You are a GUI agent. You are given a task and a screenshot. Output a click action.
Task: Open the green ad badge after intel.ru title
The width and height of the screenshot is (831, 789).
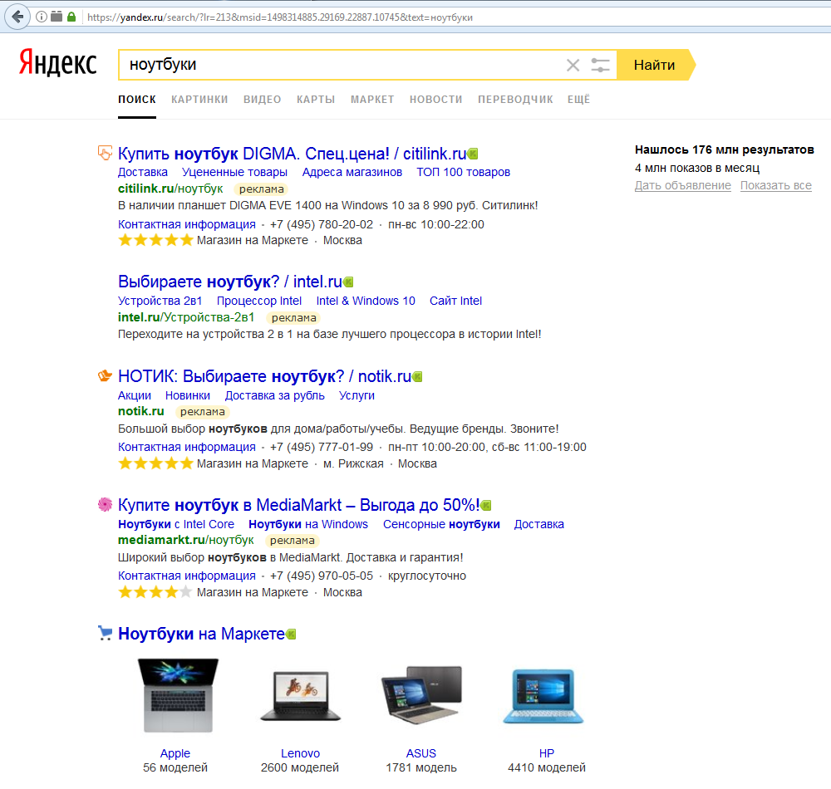[348, 282]
